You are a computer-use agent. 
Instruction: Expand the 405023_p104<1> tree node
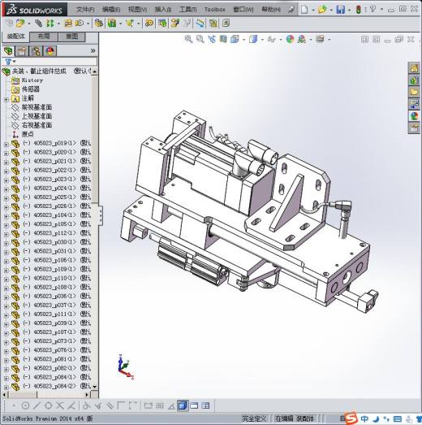[6, 216]
